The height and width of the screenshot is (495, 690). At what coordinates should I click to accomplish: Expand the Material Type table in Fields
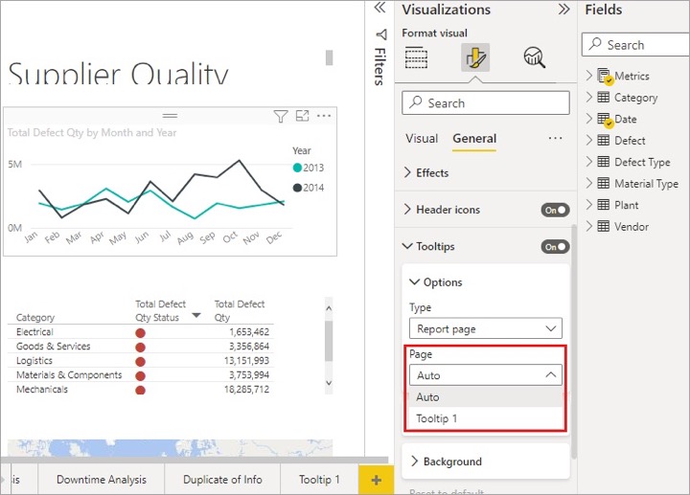tap(589, 183)
